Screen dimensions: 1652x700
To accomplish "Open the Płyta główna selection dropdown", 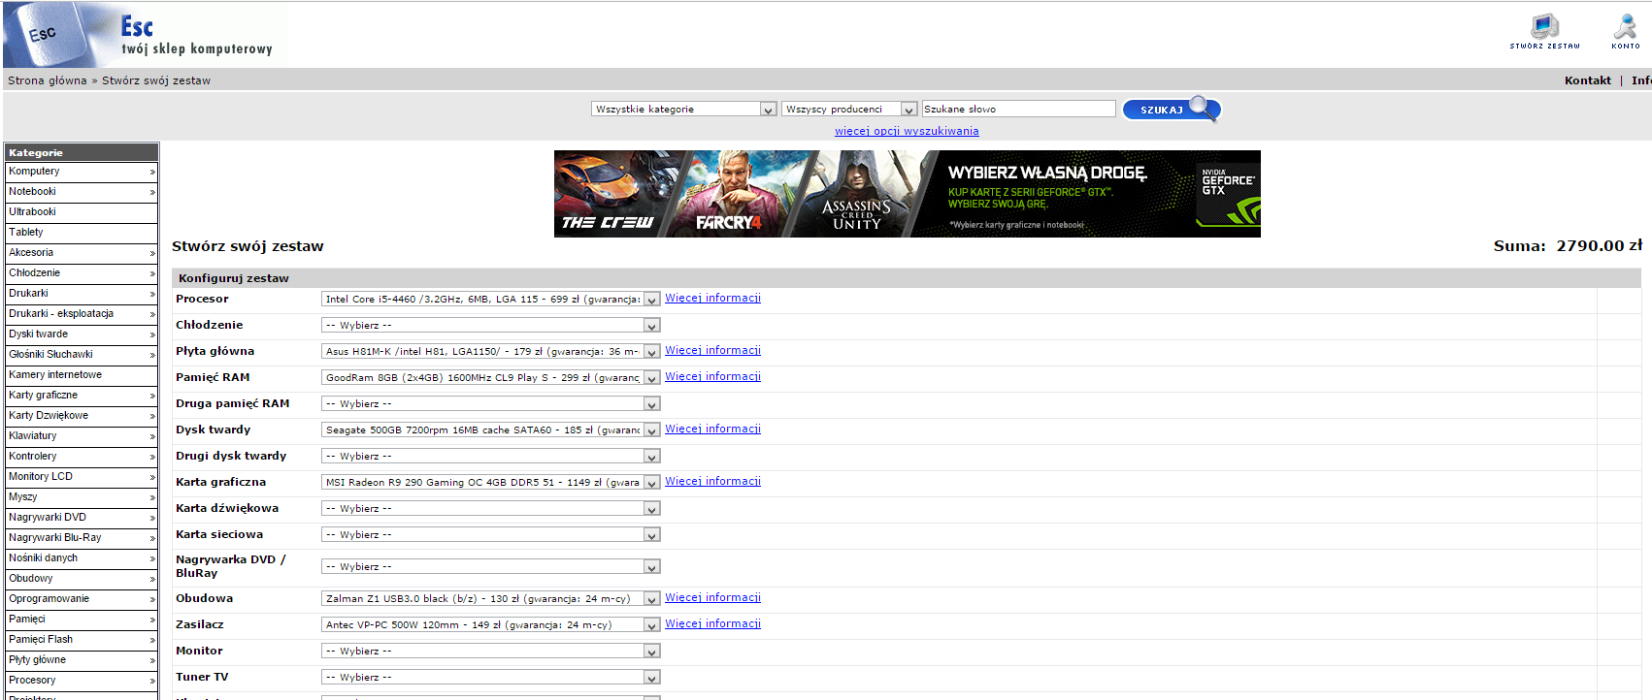I will (x=491, y=352).
